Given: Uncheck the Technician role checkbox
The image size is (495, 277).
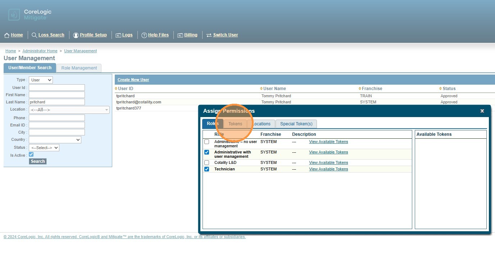Looking at the screenshot, I should tap(206, 169).
